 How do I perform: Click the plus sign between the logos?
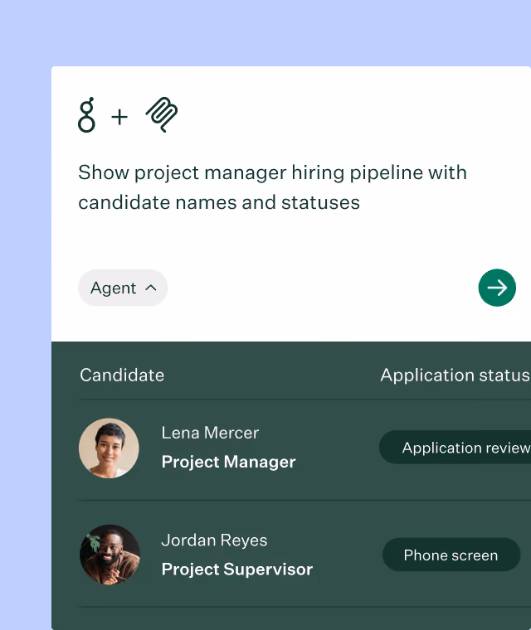[x=119, y=118]
